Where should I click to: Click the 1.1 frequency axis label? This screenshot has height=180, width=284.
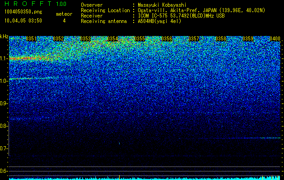tap(4, 58)
